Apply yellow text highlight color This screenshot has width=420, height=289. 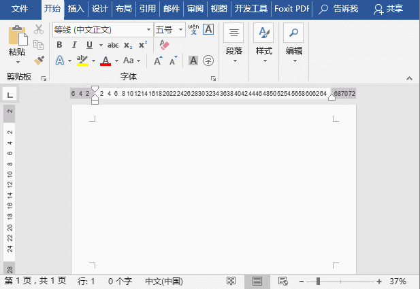click(82, 61)
